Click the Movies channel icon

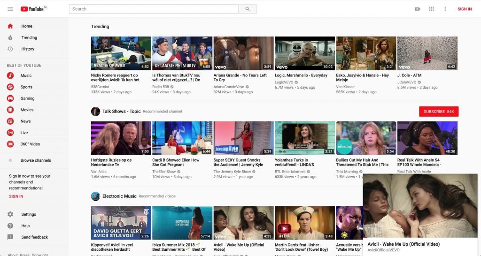(10, 110)
